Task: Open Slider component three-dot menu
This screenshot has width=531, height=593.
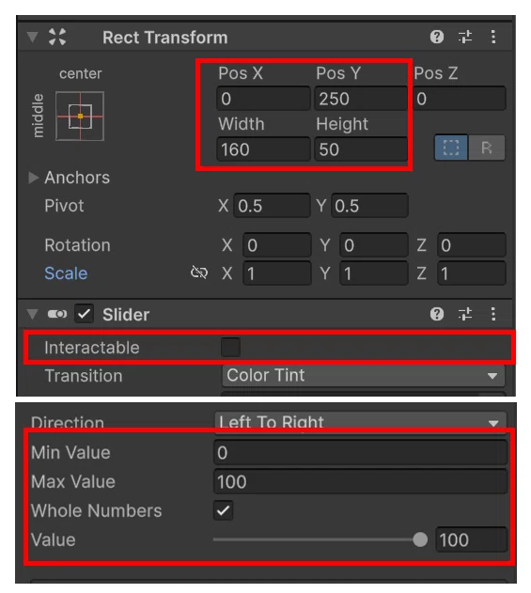Action: (x=493, y=314)
